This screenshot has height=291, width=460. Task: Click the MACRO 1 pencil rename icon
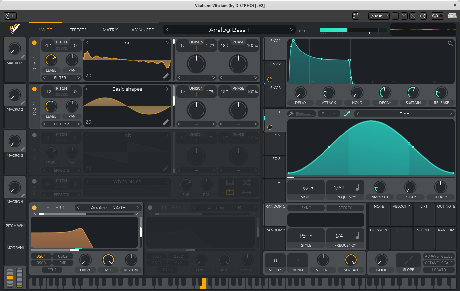pos(23,56)
